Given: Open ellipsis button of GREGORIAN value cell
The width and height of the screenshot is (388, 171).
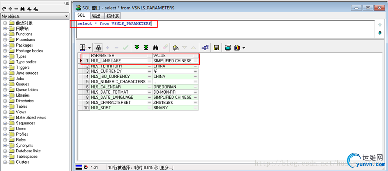Looking at the screenshot, I should pyautogui.click(x=196, y=87).
